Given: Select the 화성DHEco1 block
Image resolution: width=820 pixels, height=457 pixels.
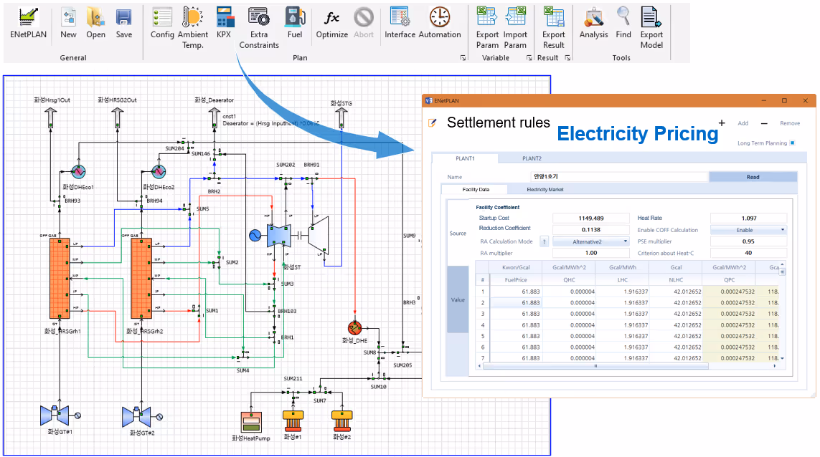Looking at the screenshot, I should coord(78,171).
